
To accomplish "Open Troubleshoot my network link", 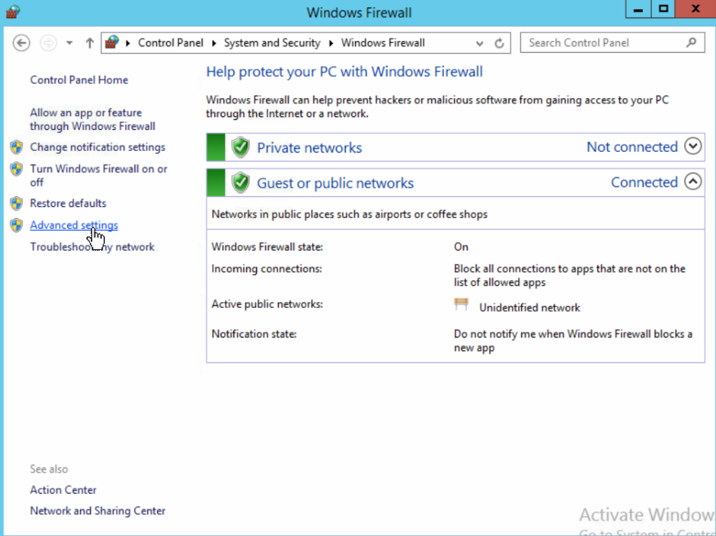I will point(92,247).
